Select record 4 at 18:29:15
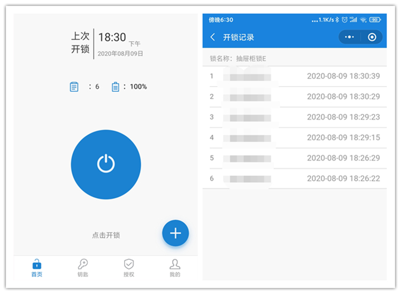The height and width of the screenshot is (294, 401). point(295,137)
